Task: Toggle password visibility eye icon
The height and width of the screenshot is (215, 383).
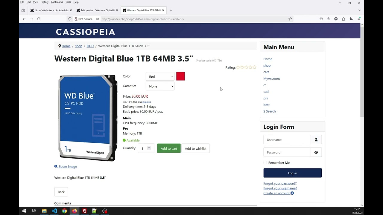Action: point(316,152)
